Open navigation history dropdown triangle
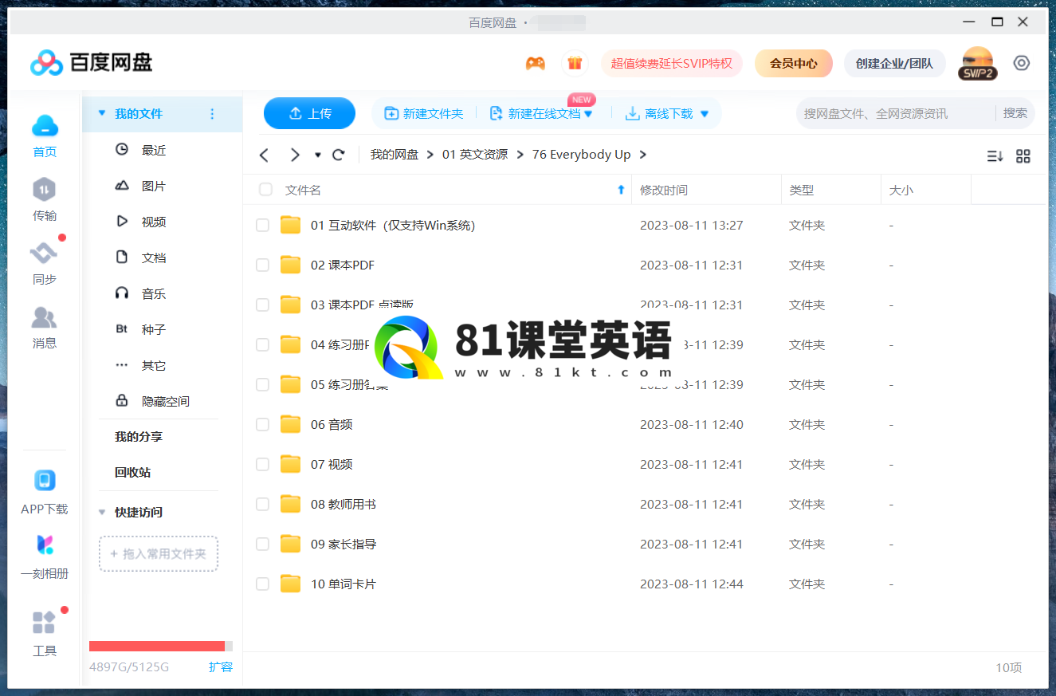 318,155
